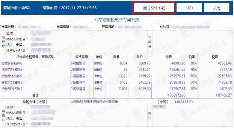
Task: Click the 货物或应税劳务、服务名称 column header
Action: tap(35, 57)
